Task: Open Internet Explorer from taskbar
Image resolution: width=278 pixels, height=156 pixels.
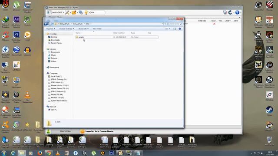Action: 13,153
